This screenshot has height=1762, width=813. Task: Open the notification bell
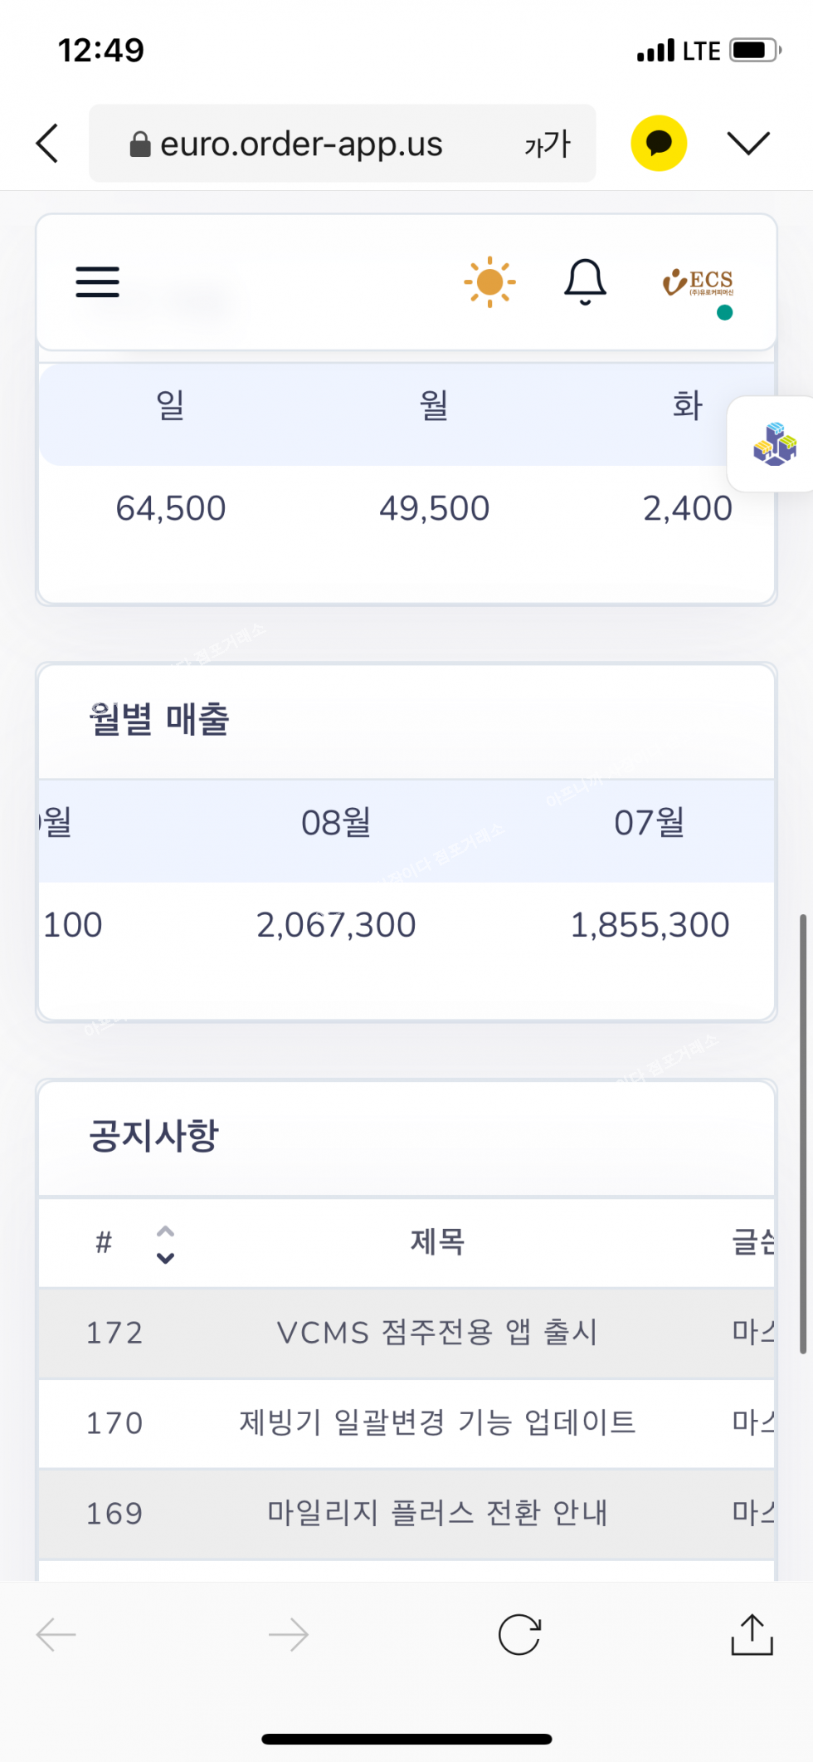585,282
